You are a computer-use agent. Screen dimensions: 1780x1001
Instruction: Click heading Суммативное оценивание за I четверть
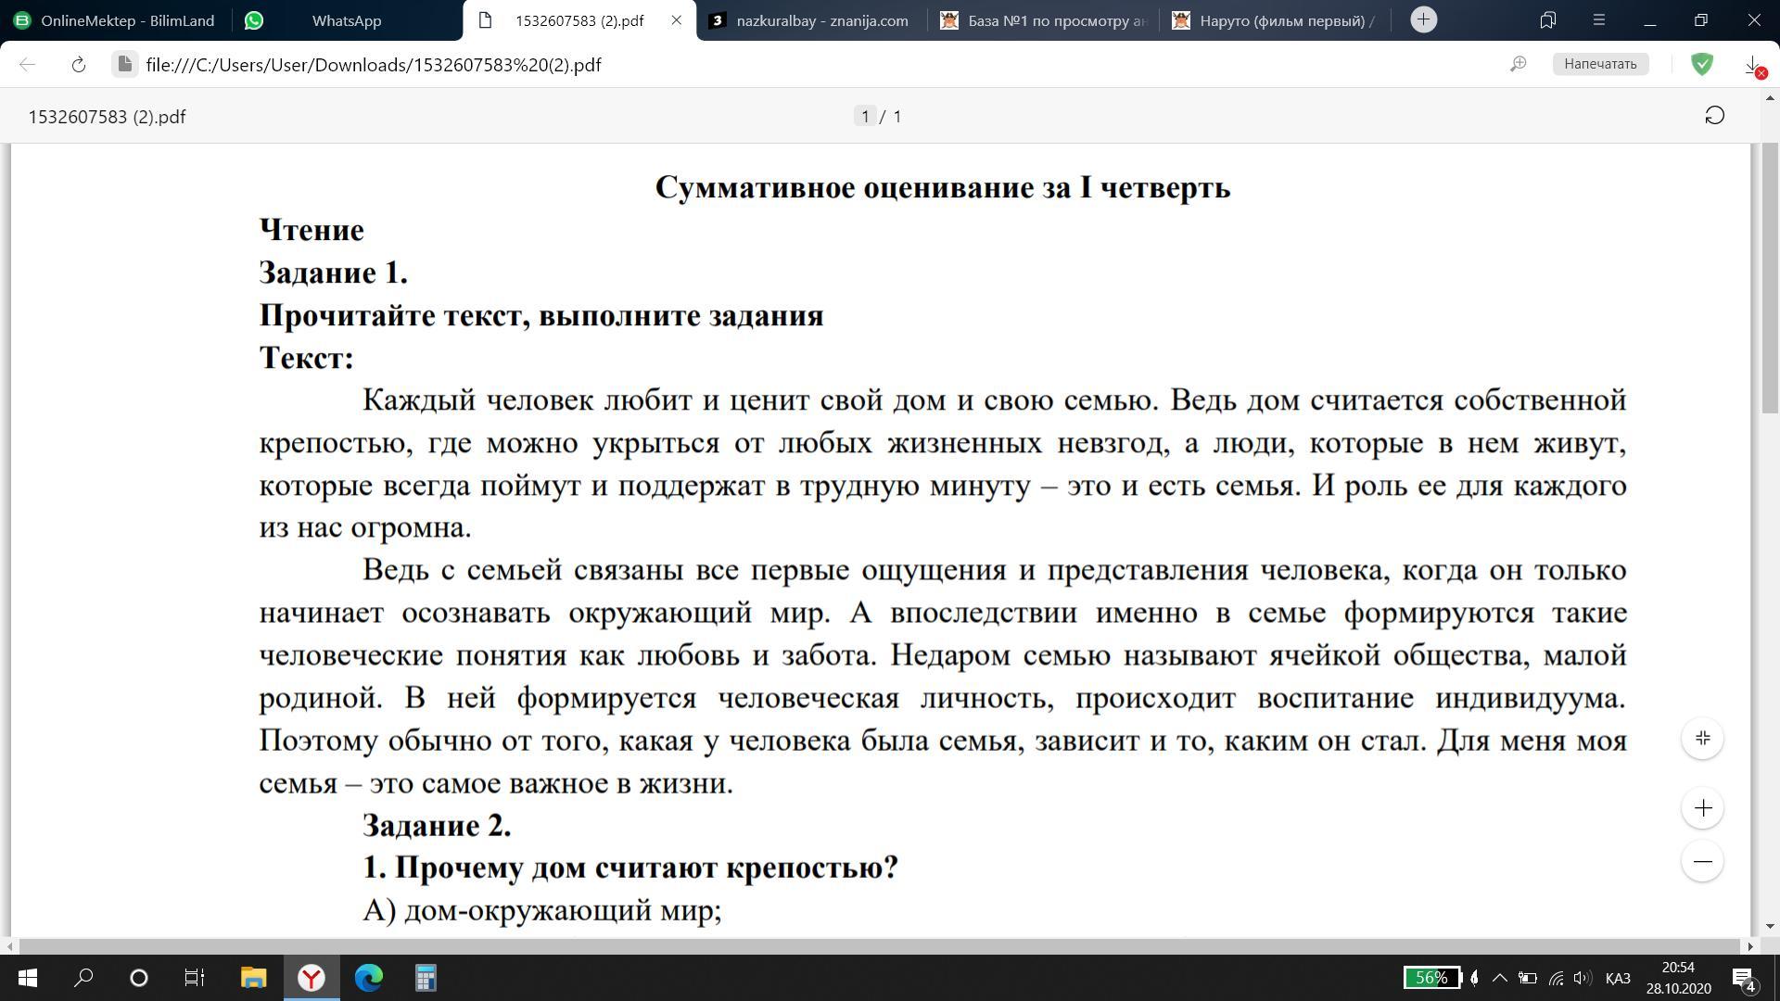943,187
